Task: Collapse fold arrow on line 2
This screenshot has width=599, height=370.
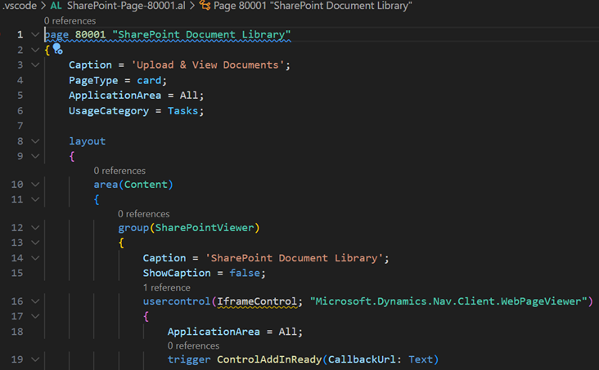Action: (35, 50)
